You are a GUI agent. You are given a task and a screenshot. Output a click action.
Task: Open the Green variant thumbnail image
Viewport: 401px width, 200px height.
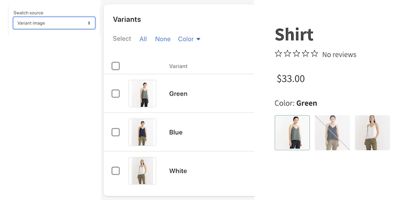click(142, 94)
